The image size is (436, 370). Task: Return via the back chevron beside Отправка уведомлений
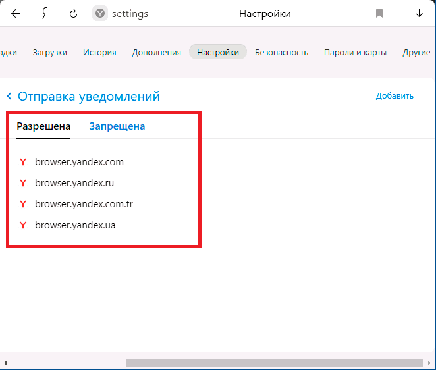pos(9,96)
